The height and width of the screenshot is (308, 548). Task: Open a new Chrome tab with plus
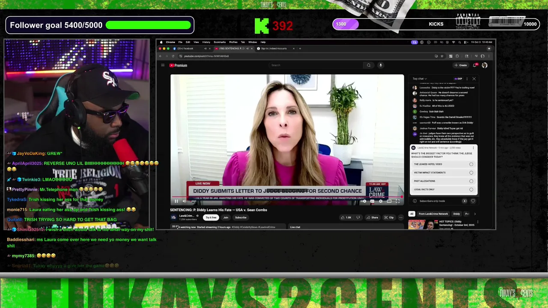[x=300, y=48]
